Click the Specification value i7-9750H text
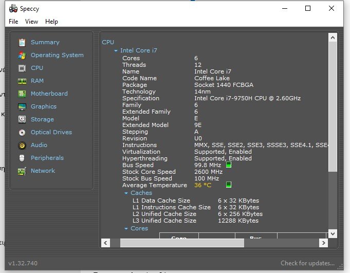 (x=247, y=98)
